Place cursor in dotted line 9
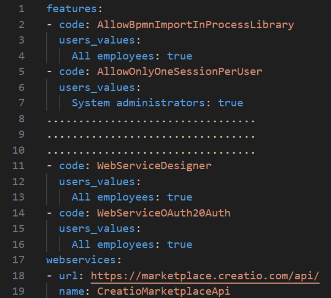Viewport: 331px width, 298px height. tap(151, 136)
